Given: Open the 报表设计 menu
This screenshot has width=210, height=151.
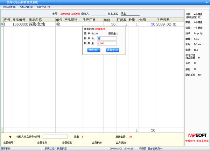Looking at the screenshot, I should tap(43, 7).
